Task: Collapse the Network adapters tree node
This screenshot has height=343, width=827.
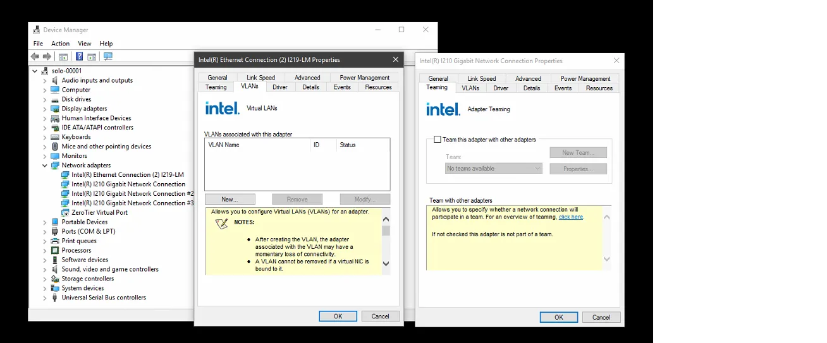Action: coord(45,165)
